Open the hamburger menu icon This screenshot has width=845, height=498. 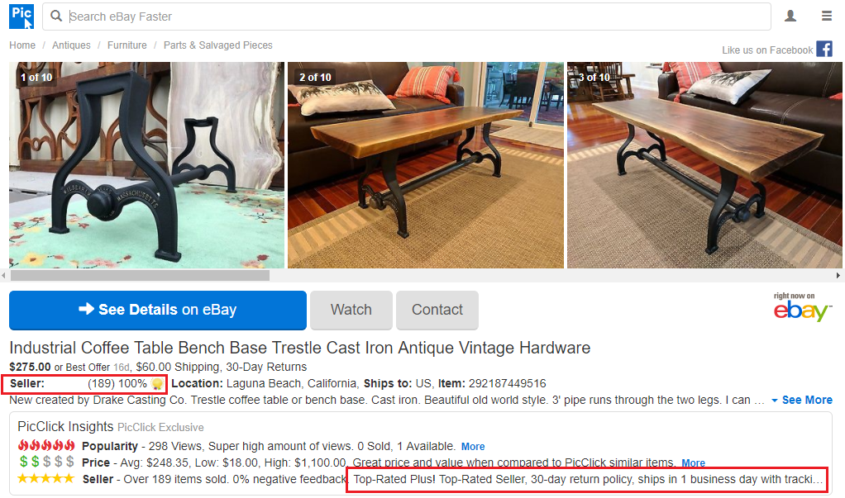[x=827, y=17]
